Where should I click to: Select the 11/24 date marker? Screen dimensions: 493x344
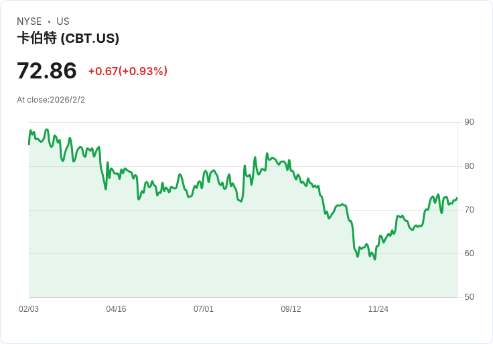tap(378, 309)
